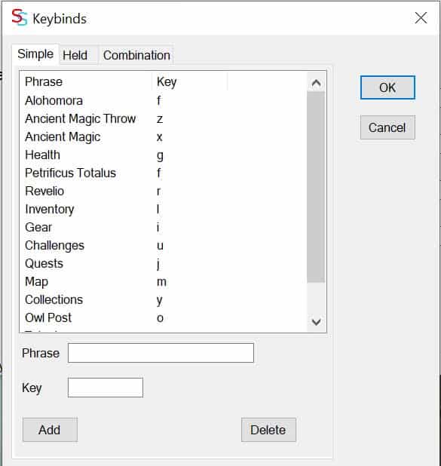This screenshot has width=441, height=466.
Task: Click the scrollbar up arrow
Action: pos(316,83)
